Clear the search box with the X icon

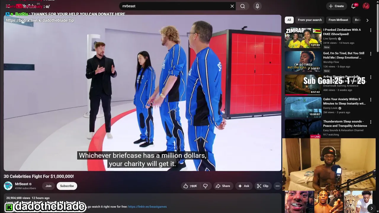(232, 6)
